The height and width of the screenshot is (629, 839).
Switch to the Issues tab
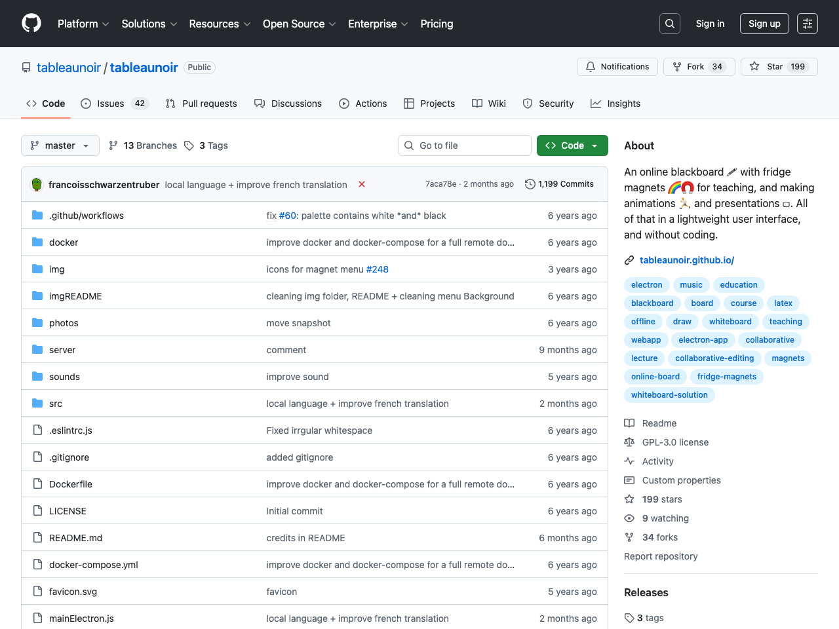tap(114, 104)
